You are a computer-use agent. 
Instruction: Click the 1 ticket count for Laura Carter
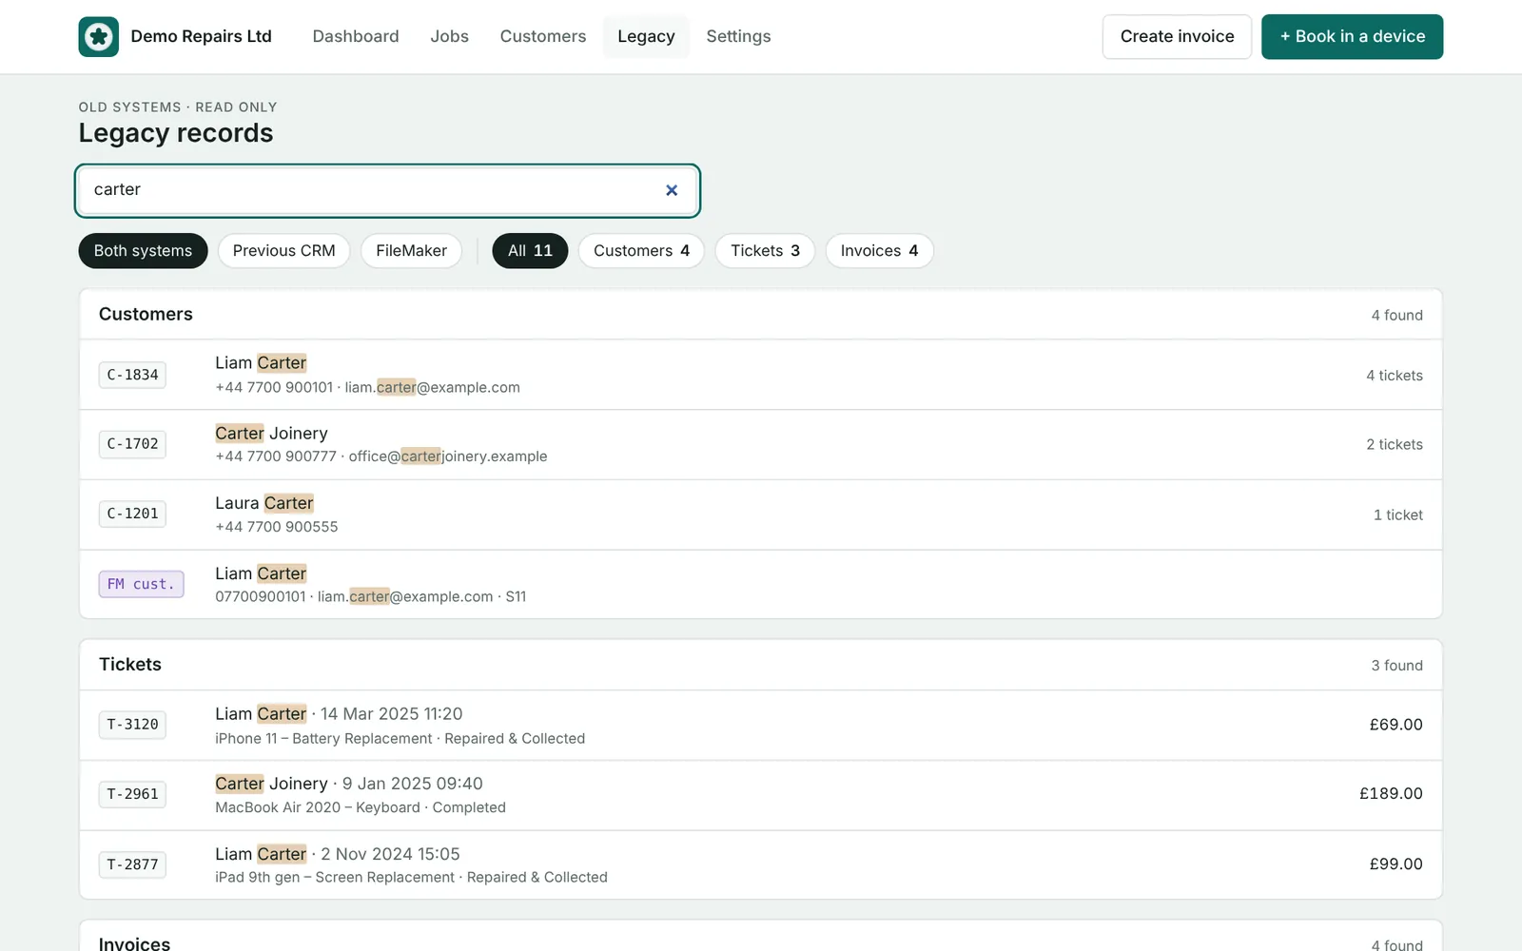tap(1397, 515)
